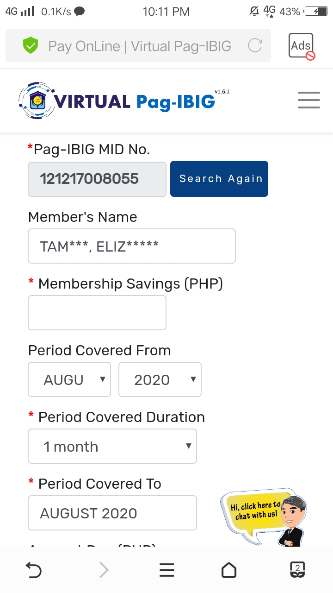This screenshot has height=593, width=333.
Task: Click the Membership Savings input field
Action: [x=97, y=313]
